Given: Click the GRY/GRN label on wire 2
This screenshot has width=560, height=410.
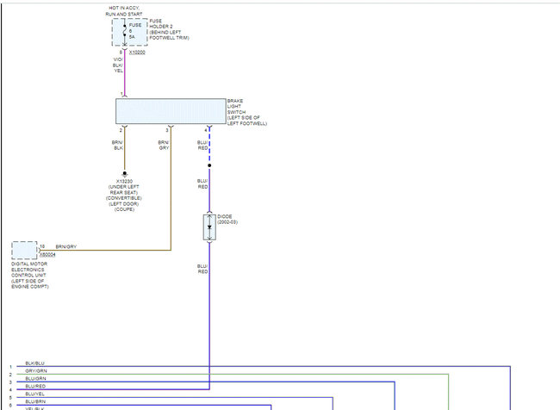Looking at the screenshot, I should click(36, 371).
